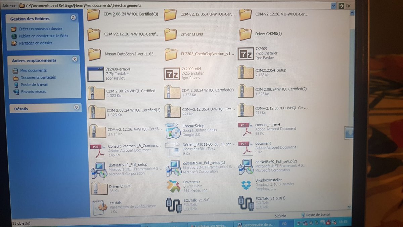Open Favoris réseau in the sidebar
The width and height of the screenshot is (403, 227).
tap(34, 92)
